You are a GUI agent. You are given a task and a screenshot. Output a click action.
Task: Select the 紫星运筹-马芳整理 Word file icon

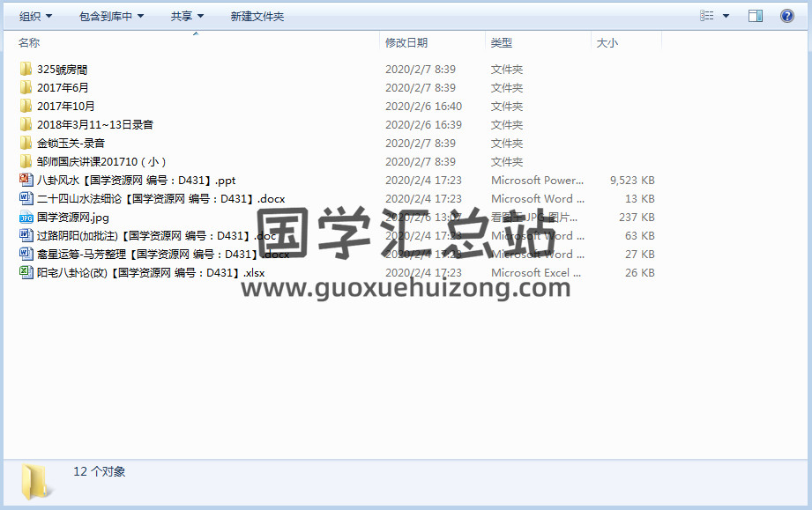click(x=26, y=254)
